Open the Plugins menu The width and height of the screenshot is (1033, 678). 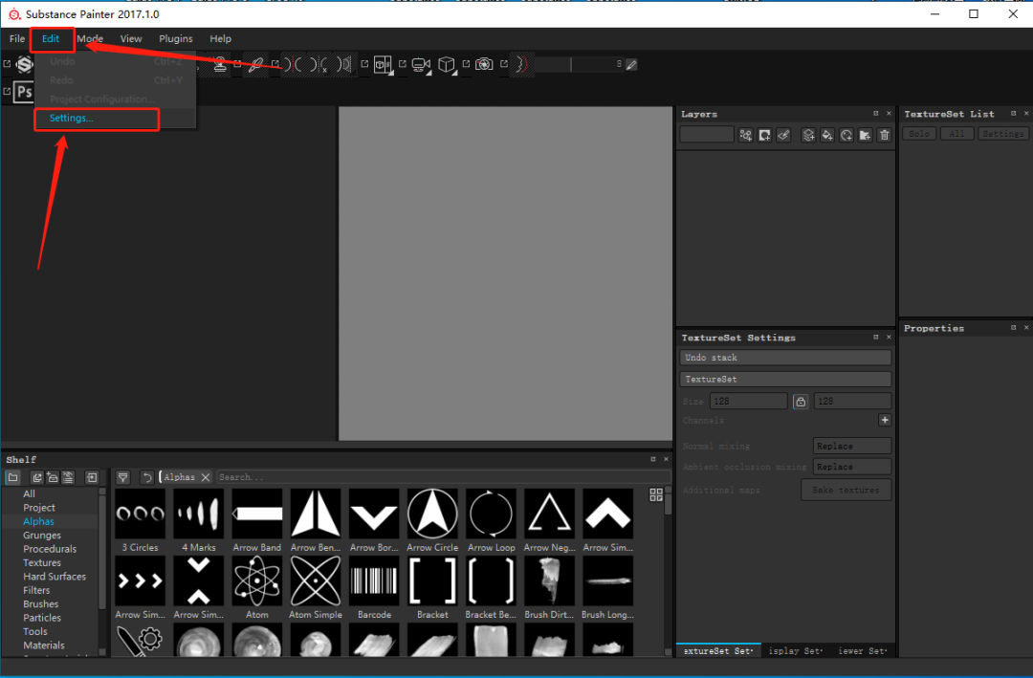click(176, 39)
